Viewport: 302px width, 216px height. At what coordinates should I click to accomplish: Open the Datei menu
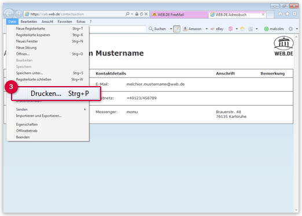click(12, 21)
